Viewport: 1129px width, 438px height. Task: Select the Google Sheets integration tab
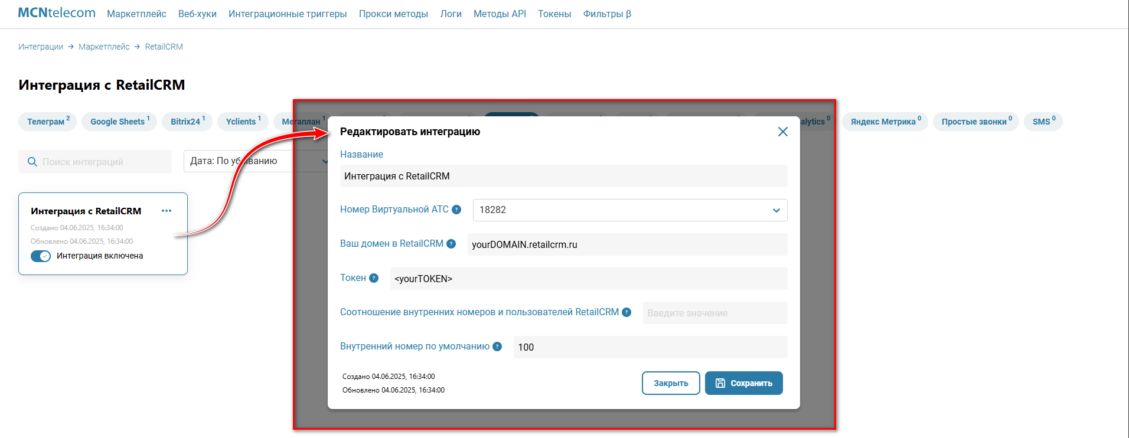(x=119, y=122)
